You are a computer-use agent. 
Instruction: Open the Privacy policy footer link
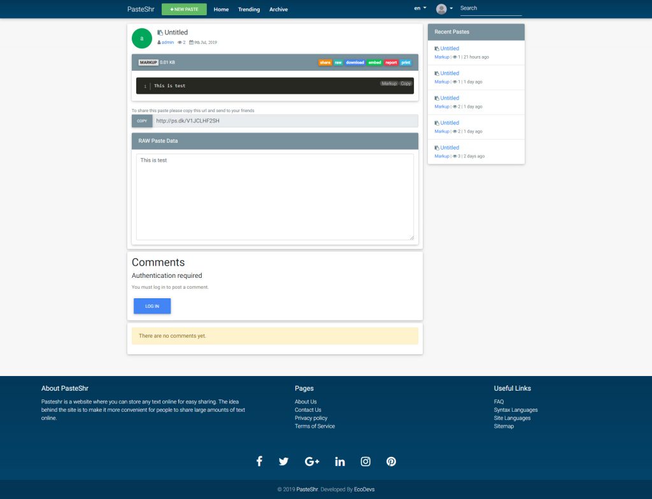311,418
